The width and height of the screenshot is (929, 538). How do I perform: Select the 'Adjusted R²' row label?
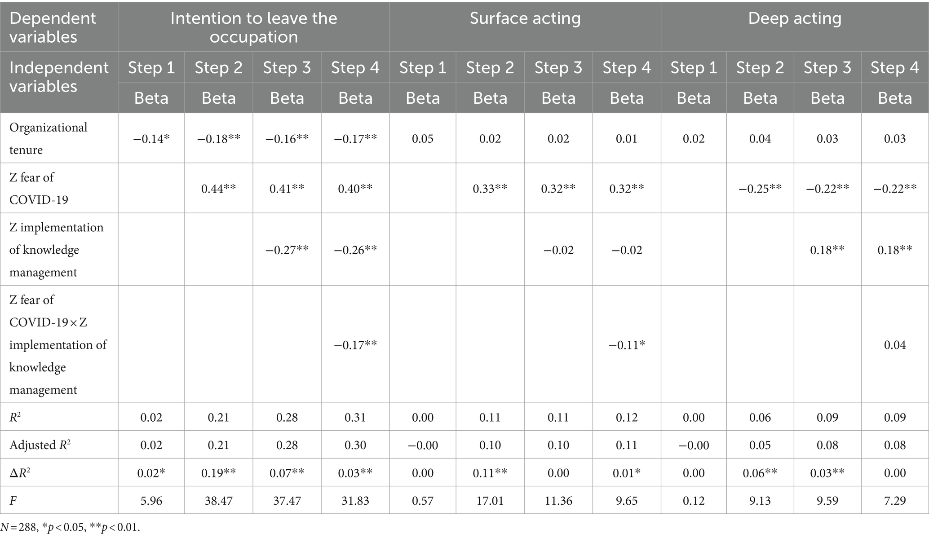(40, 445)
